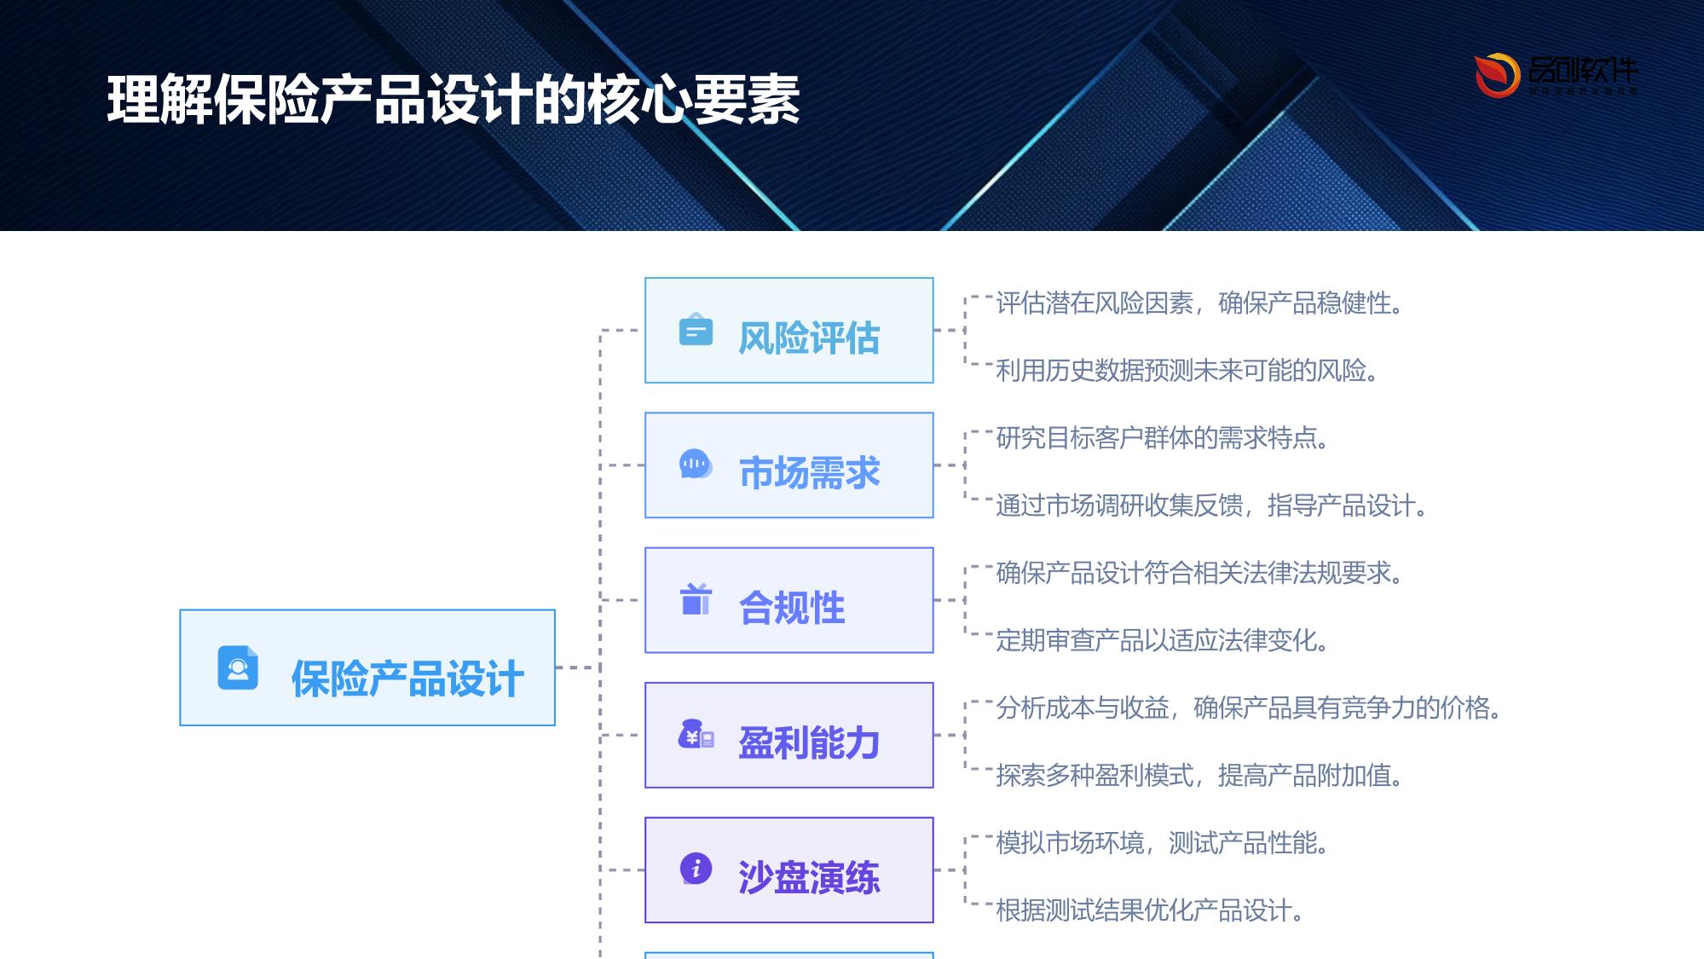Select the 合规性 node label
Viewport: 1704px width, 959px height.
tap(792, 608)
